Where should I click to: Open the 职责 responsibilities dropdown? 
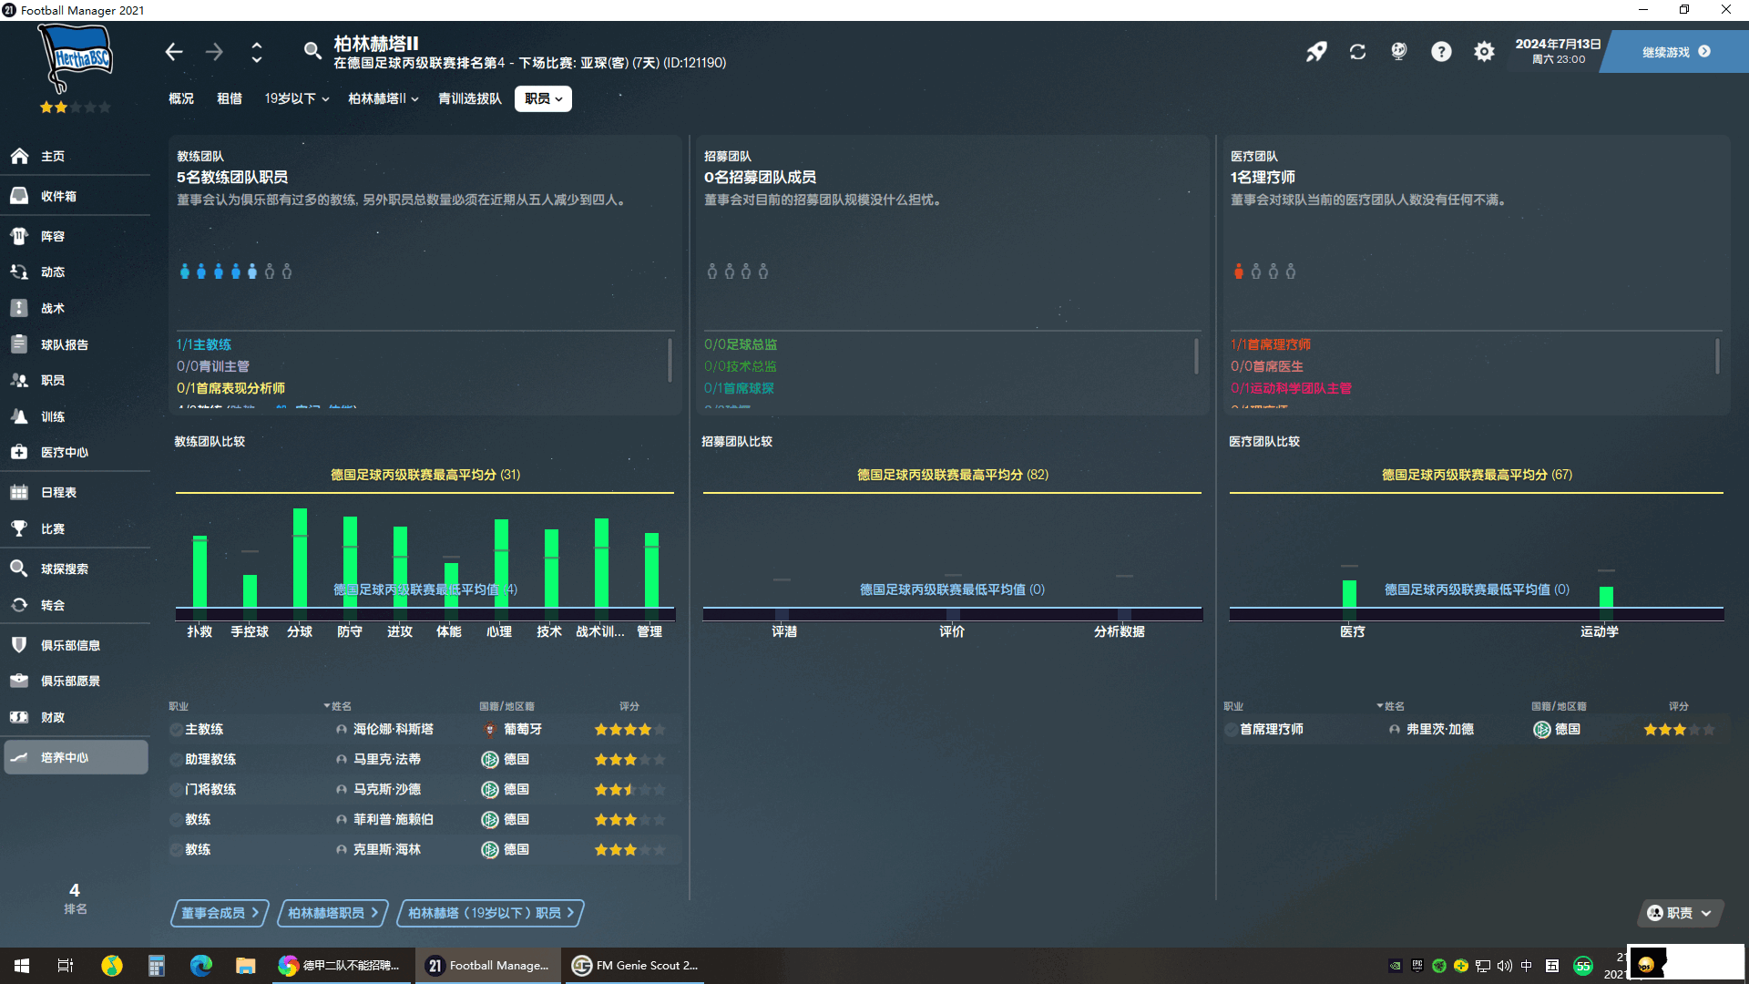1679,913
